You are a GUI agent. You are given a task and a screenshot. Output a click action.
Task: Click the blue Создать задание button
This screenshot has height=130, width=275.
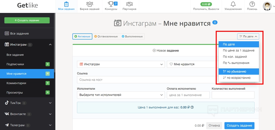point(239,125)
